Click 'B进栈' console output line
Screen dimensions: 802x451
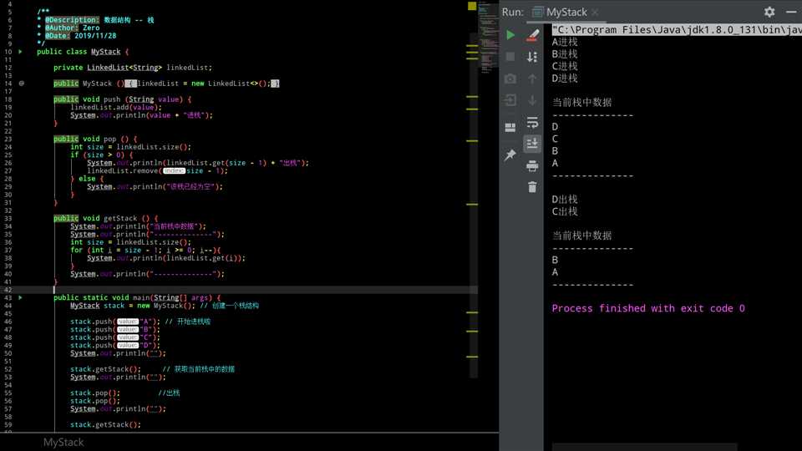564,54
